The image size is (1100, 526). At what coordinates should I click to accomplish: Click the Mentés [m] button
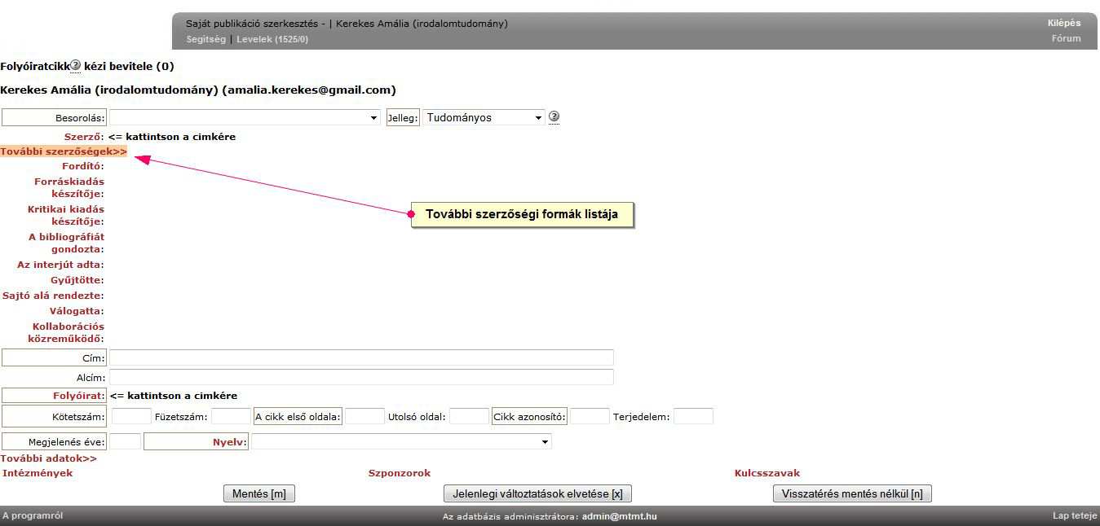tap(259, 493)
